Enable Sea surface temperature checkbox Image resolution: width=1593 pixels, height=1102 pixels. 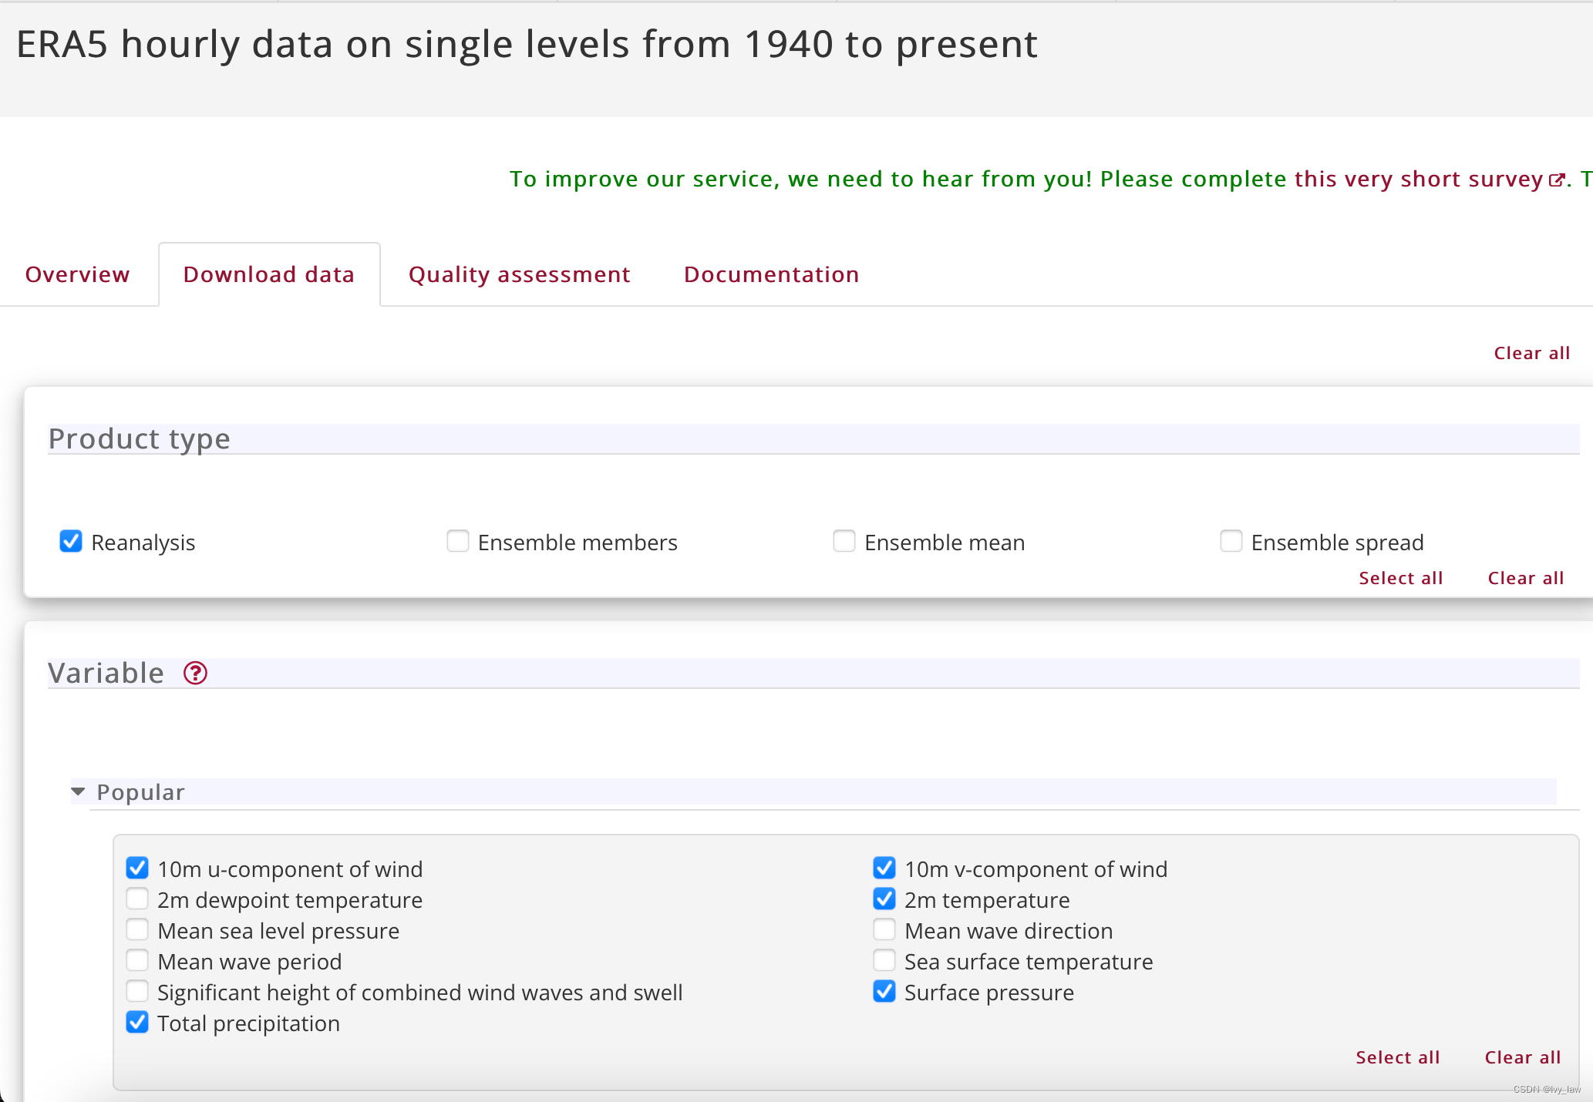click(884, 961)
